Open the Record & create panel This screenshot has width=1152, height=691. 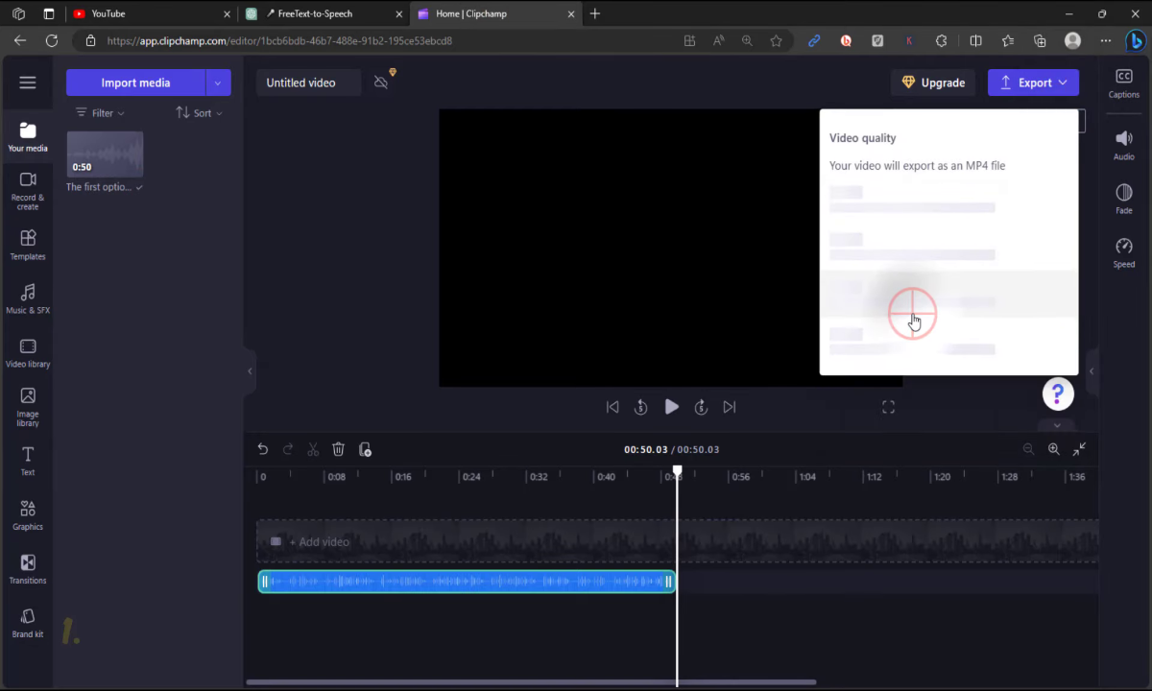(28, 190)
